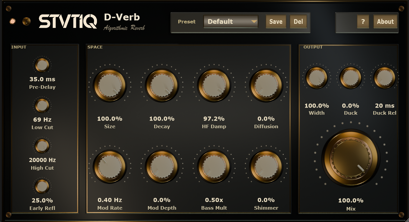Click the 0.0% Duck value

[x=351, y=106]
